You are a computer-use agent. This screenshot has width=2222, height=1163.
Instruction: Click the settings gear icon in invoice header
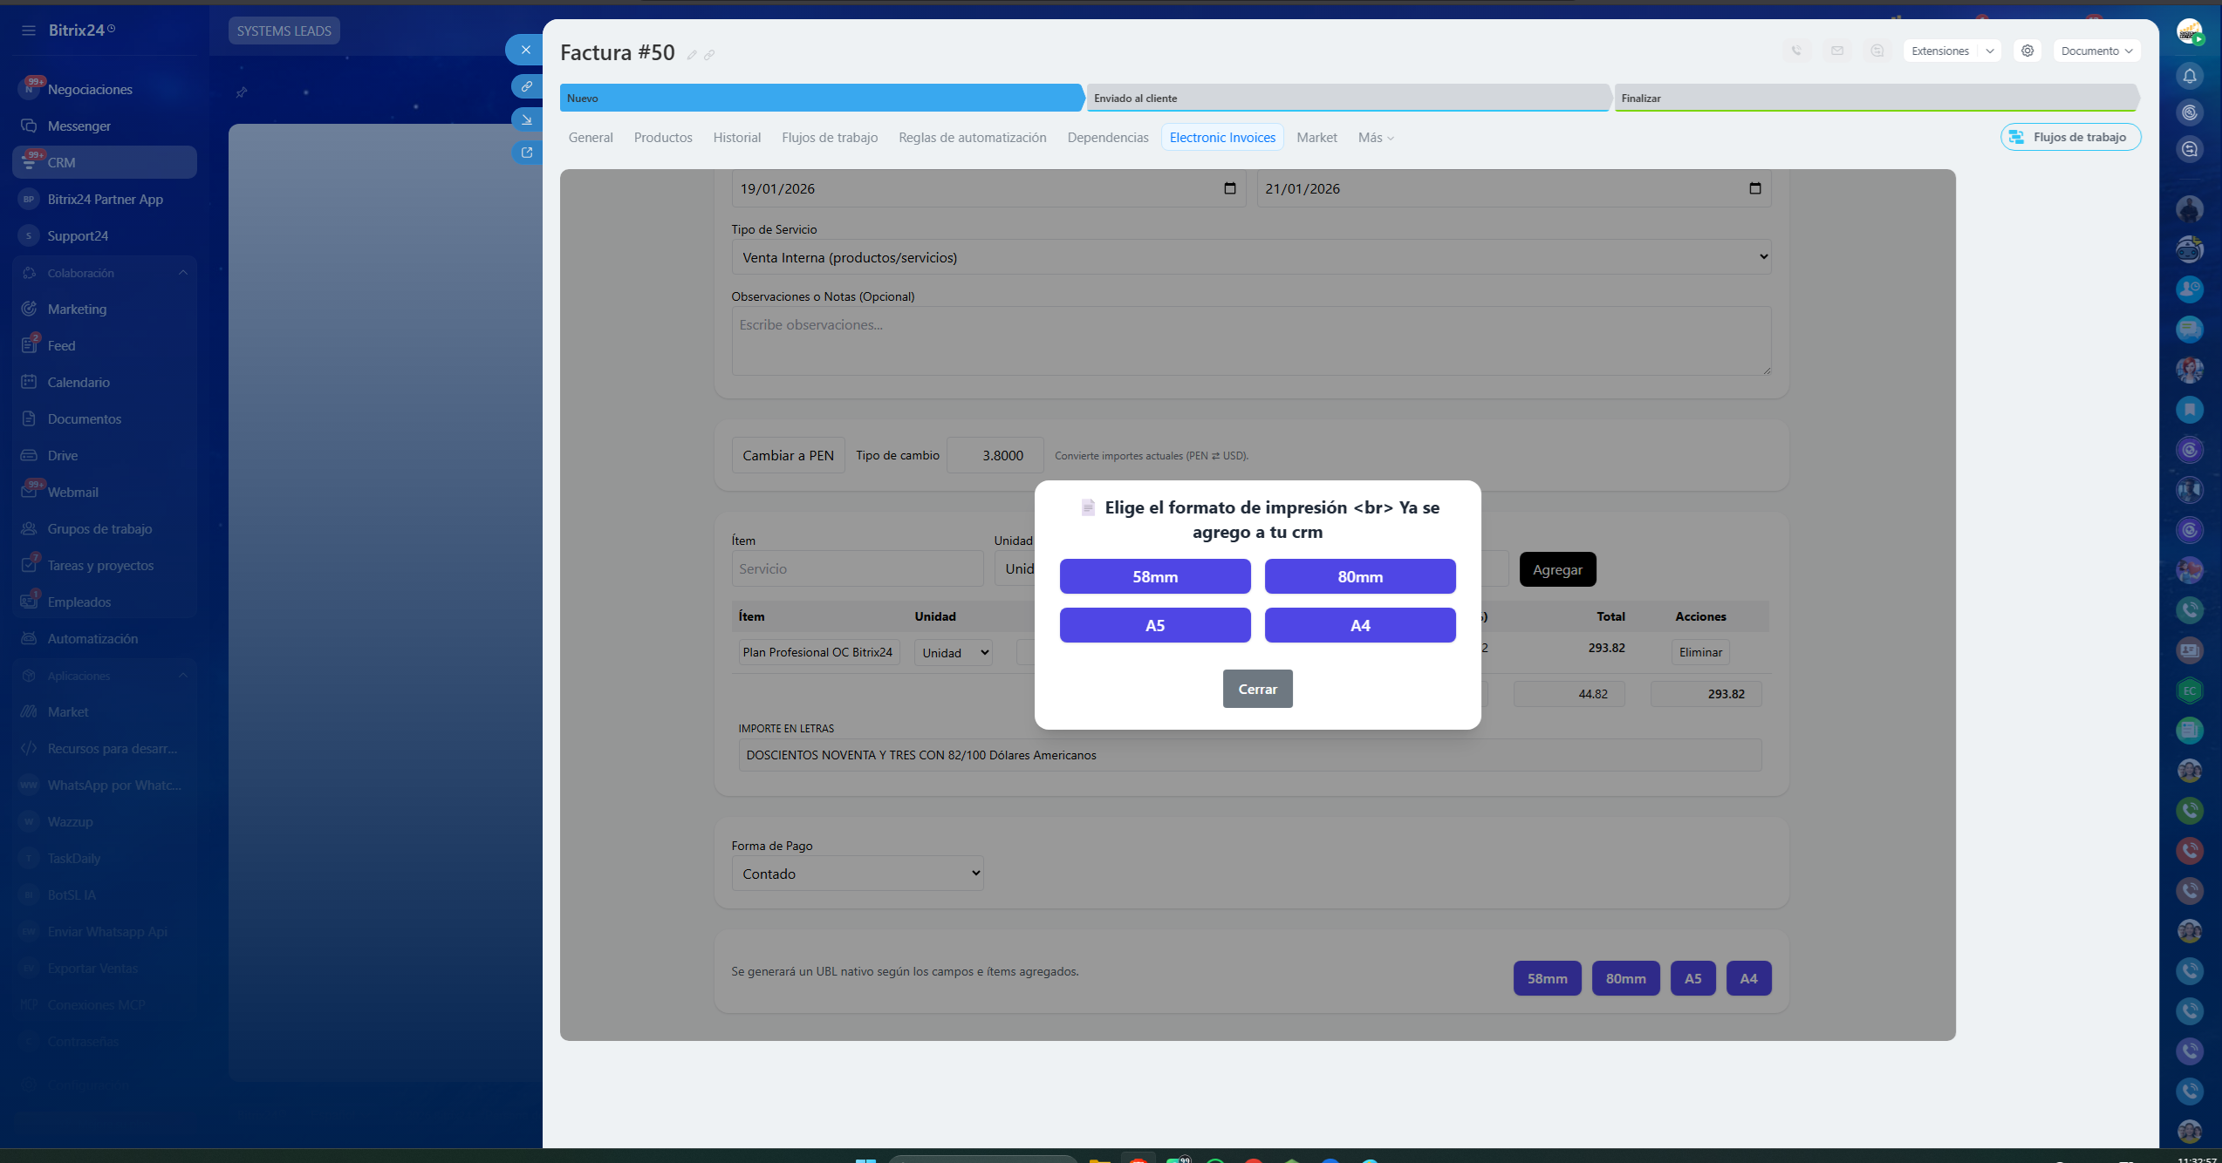(x=2027, y=51)
